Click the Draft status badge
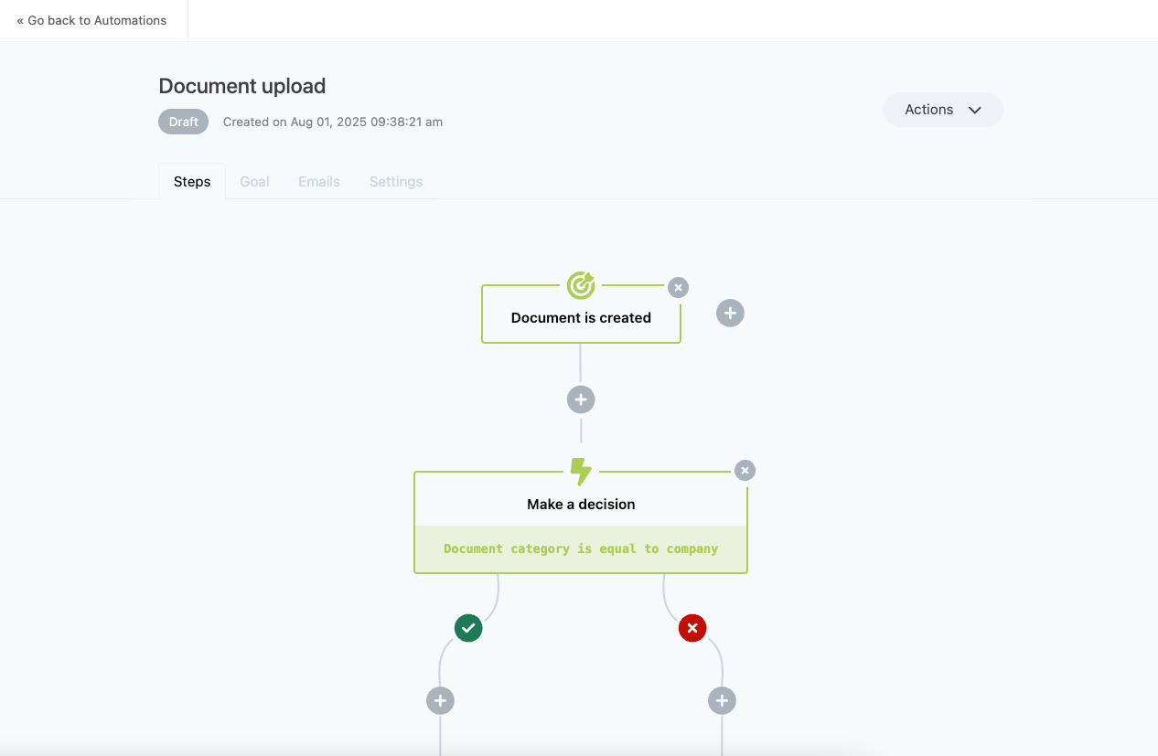 [184, 122]
